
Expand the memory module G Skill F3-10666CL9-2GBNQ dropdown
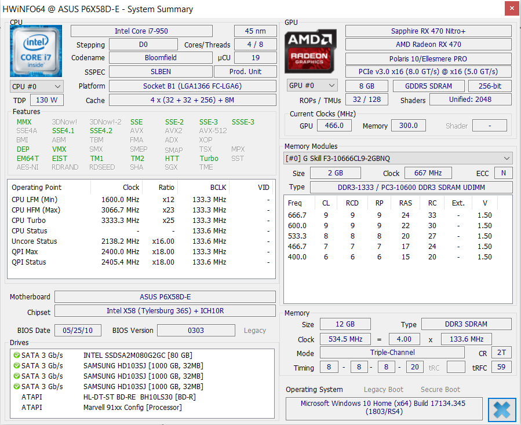coord(398,159)
